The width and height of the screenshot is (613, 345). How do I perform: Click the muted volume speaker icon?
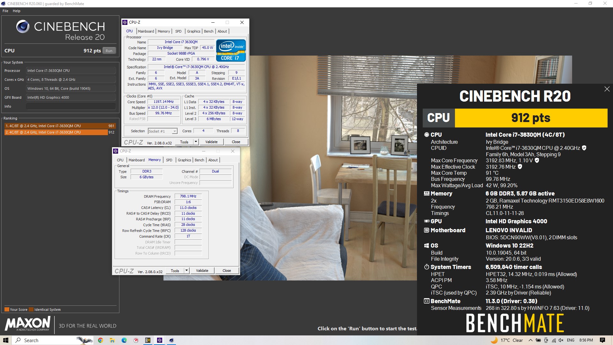(561, 340)
